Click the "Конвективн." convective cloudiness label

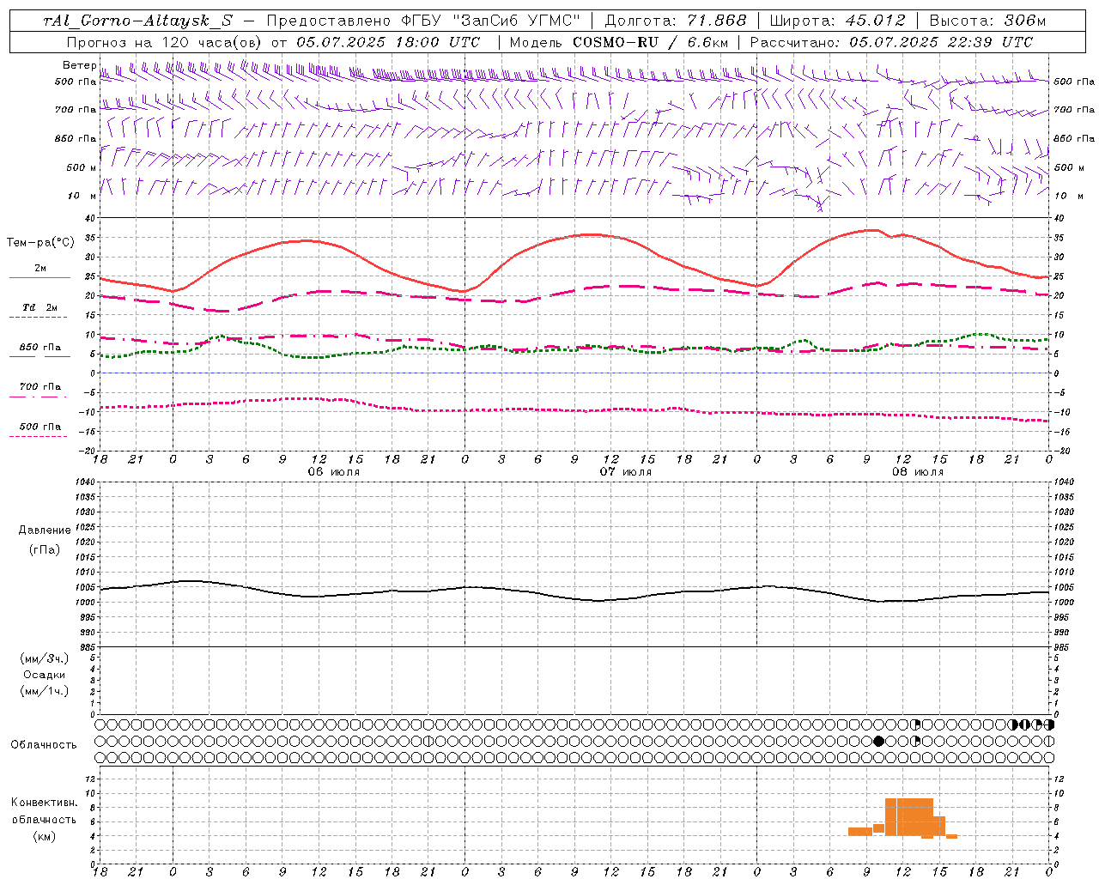click(45, 803)
